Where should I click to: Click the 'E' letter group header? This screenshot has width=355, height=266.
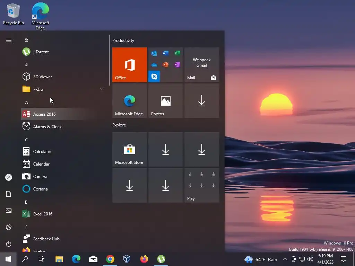click(26, 202)
